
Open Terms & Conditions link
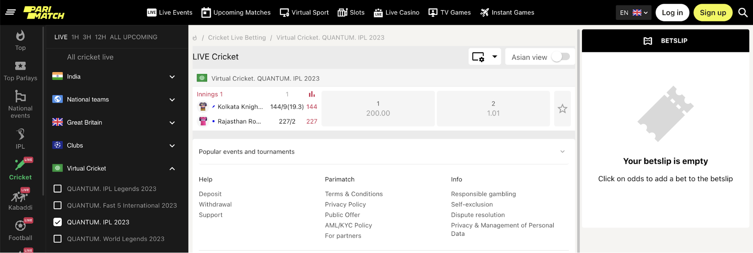pos(354,194)
